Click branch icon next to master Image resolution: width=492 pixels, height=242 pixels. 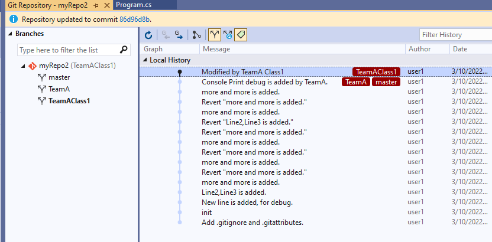click(42, 77)
